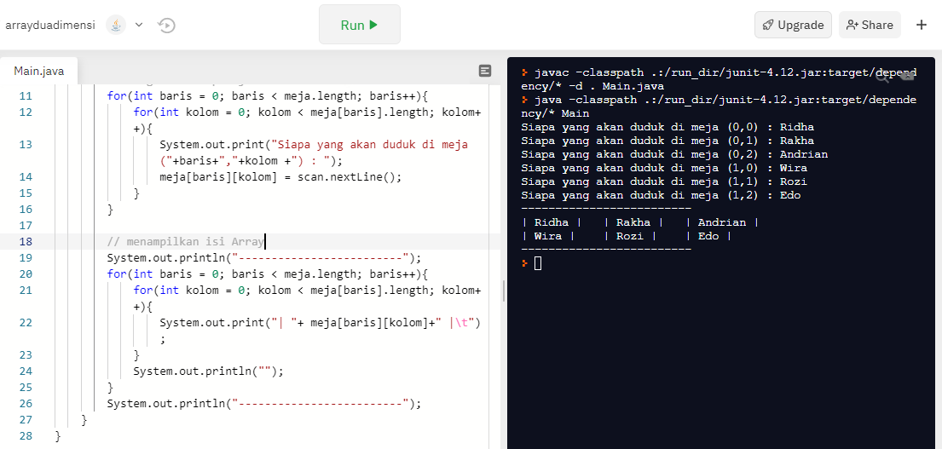This screenshot has height=449, width=942.
Task: Click the 'java -classpath' command line in console
Action: (719, 106)
